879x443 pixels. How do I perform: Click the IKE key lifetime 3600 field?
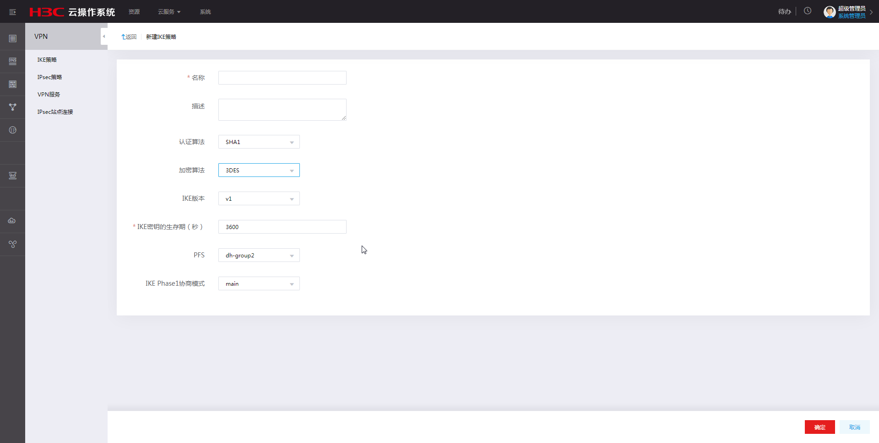(282, 227)
